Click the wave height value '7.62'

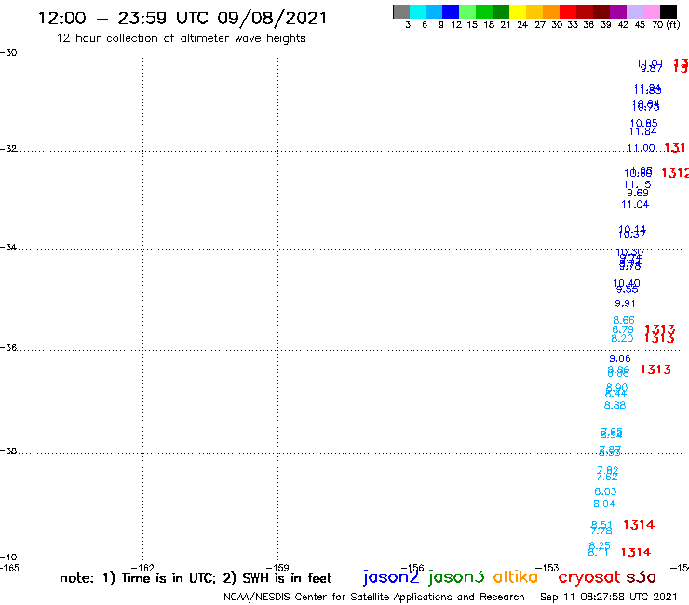pyautogui.click(x=607, y=477)
